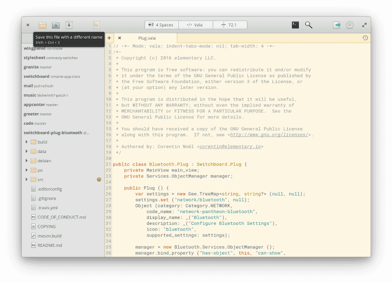Screen dimensions: 392x283
Task: Open the integrated terminal pane
Action: (x=294, y=24)
